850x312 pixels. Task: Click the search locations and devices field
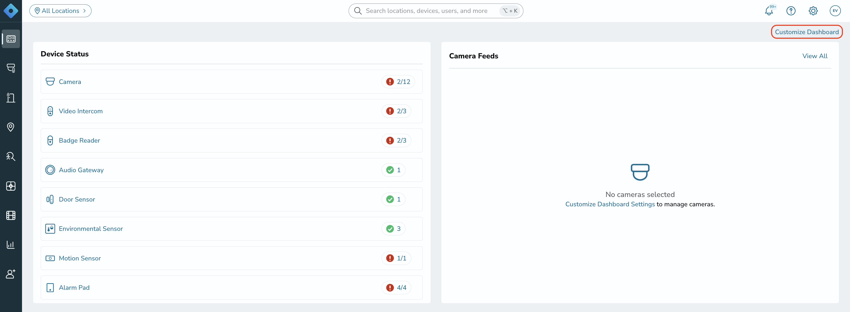[436, 11]
